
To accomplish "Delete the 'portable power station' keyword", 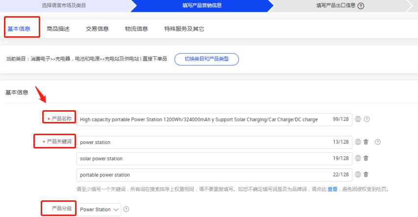I will tap(366, 174).
